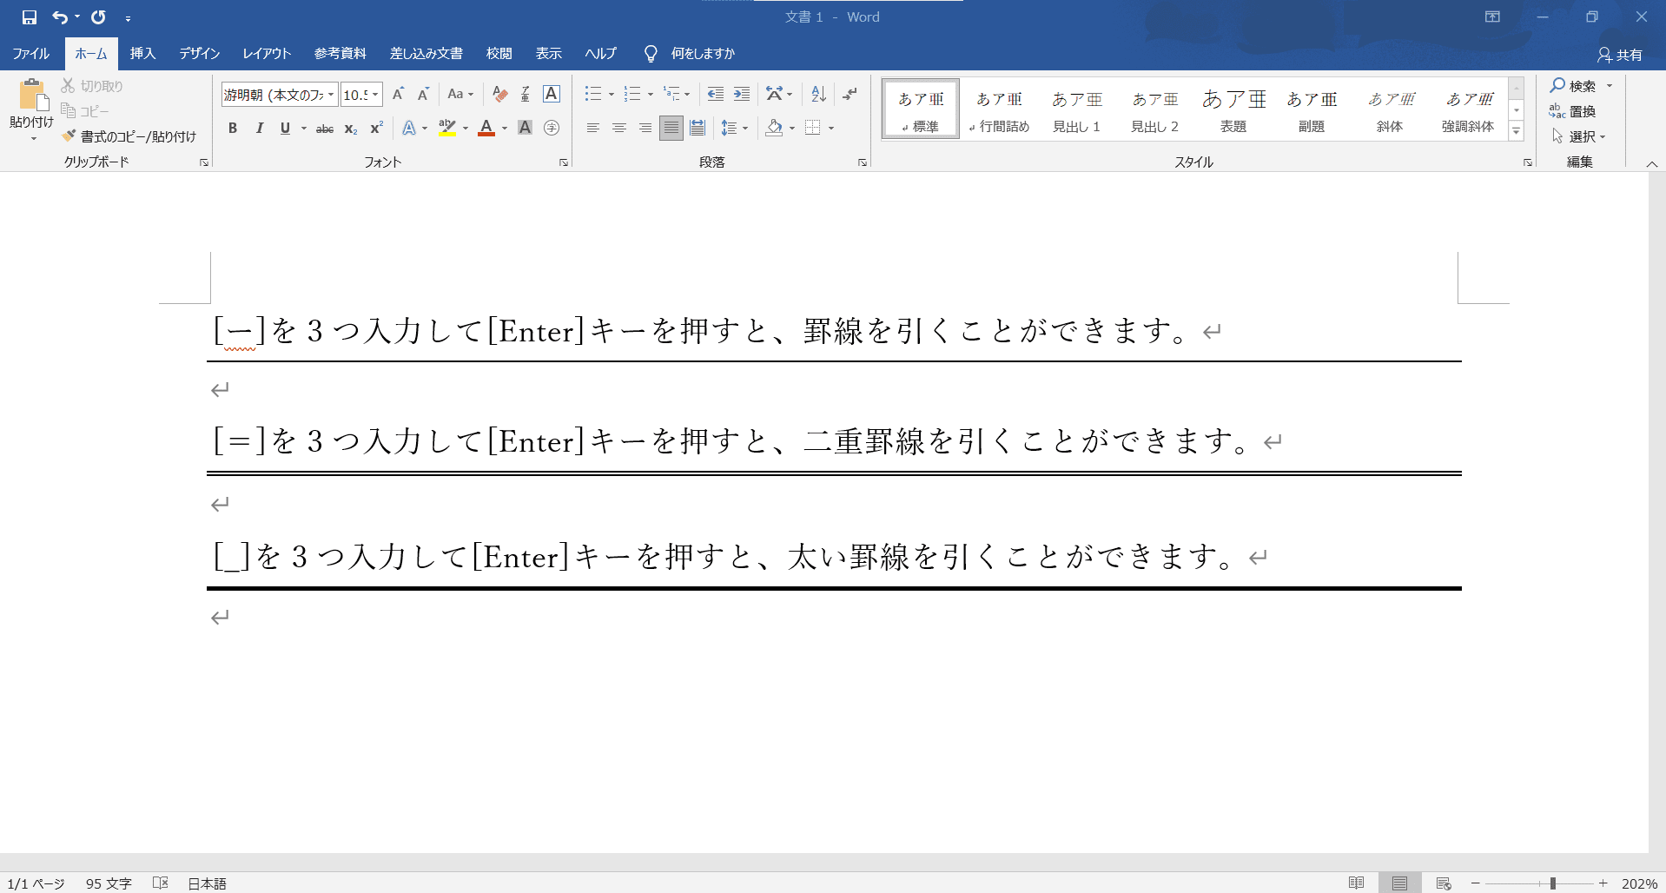Image resolution: width=1666 pixels, height=893 pixels.
Task: Toggle paragraph marks display
Action: coord(850,94)
